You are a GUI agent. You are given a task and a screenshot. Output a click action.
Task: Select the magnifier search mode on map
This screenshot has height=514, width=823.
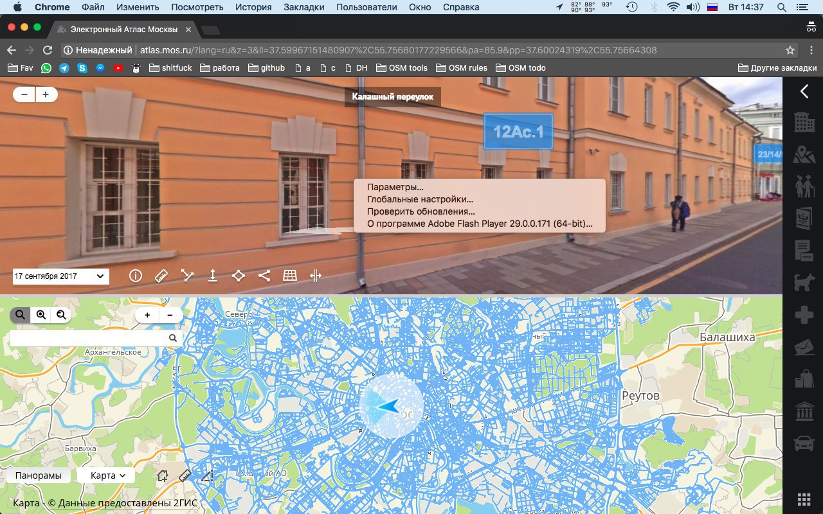[20, 315]
